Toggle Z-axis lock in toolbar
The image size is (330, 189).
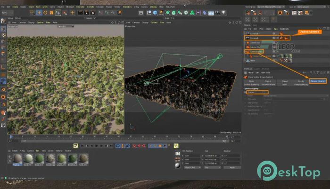pyautogui.click(x=113, y=13)
